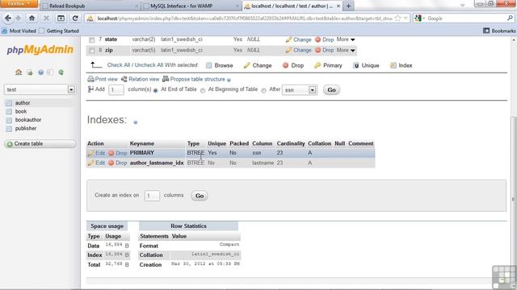
Task: Click the pencil icon for PRIMARY index
Action: click(x=90, y=153)
